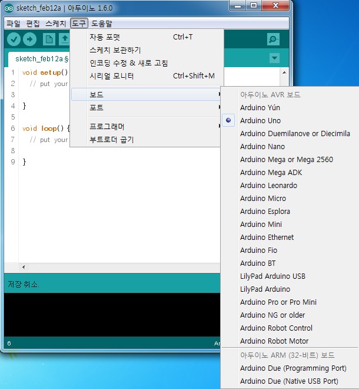Maximize the Arduino IDE window
The image size is (359, 389).
coord(254,6)
